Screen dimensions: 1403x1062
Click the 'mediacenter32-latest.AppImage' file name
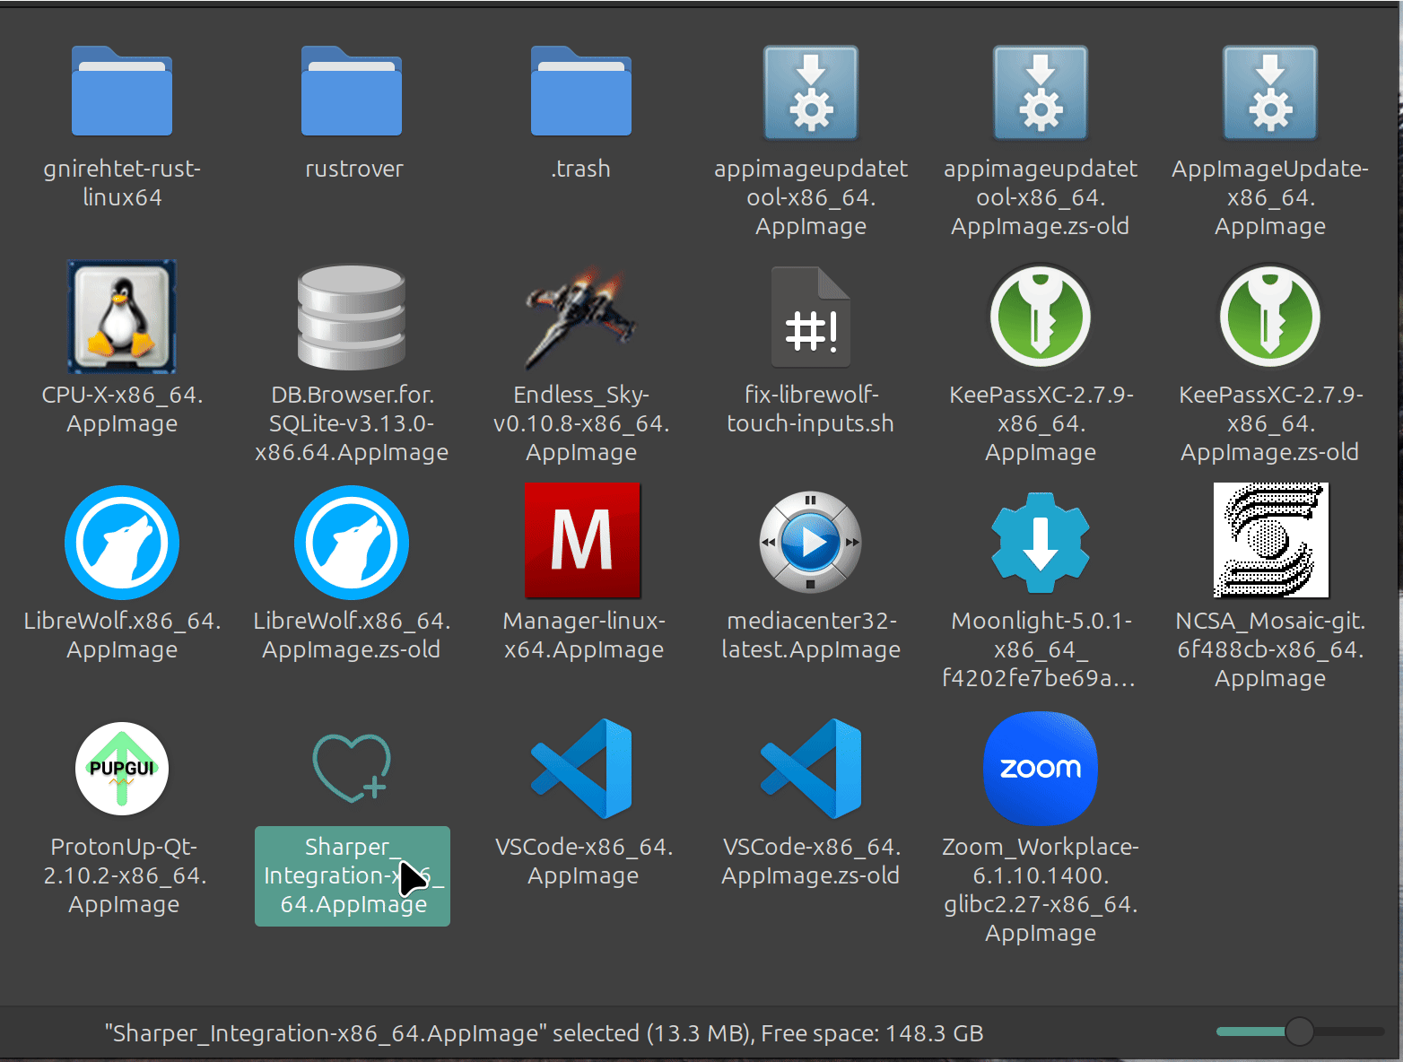click(811, 635)
